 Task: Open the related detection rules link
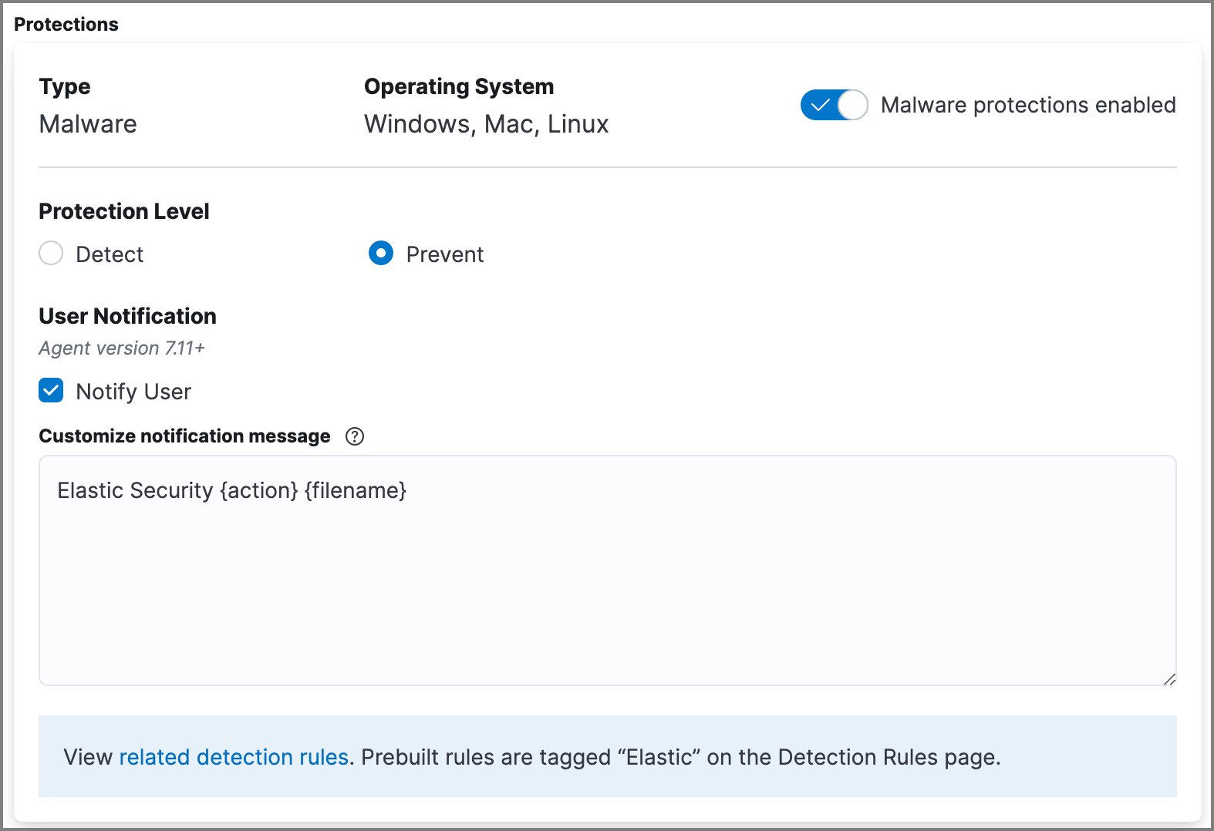(x=234, y=757)
